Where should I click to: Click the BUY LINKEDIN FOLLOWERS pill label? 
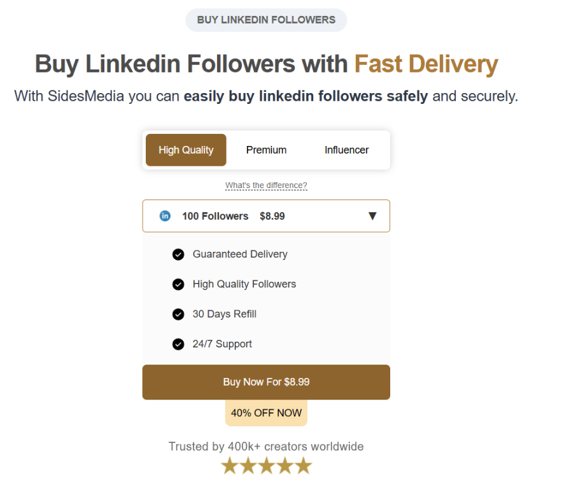266,20
